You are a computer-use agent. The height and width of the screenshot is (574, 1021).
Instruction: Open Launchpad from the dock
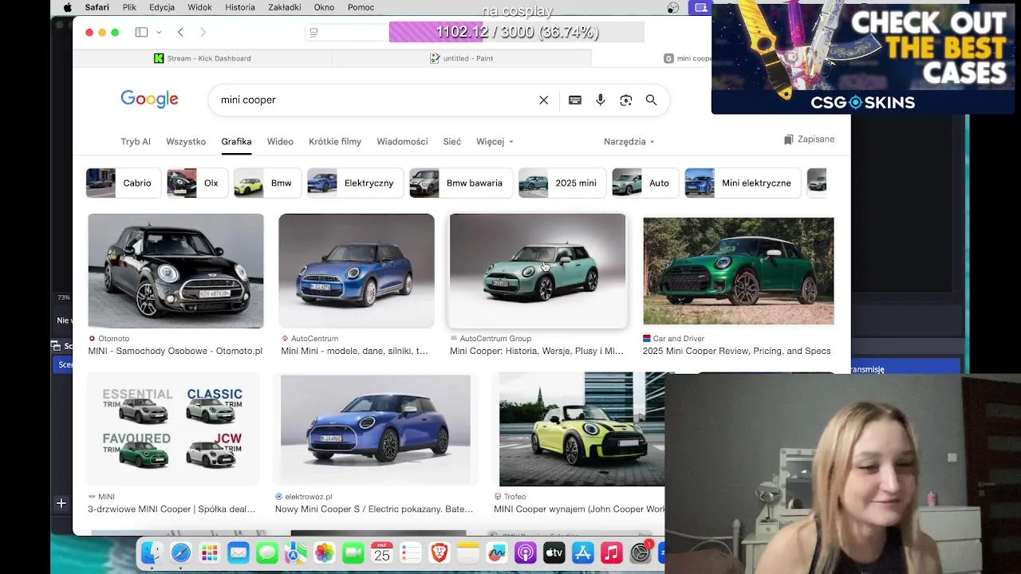tap(210, 552)
